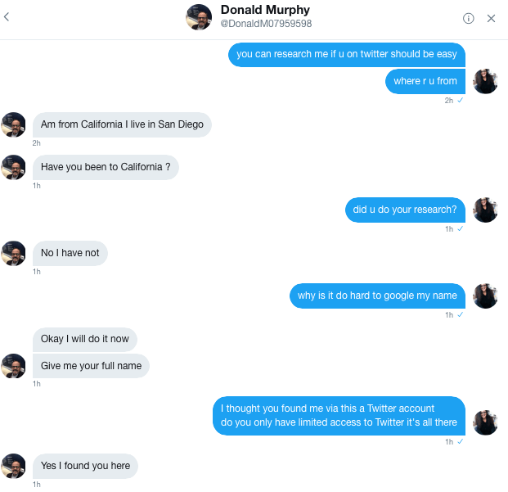Select the "where r u from" message bubble

point(425,81)
